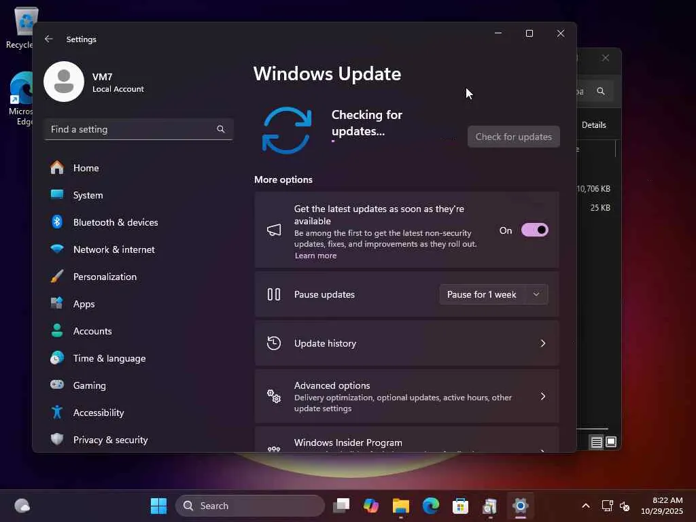Open Microsoft Store from the taskbar
This screenshot has width=696, height=522.
coord(460,506)
